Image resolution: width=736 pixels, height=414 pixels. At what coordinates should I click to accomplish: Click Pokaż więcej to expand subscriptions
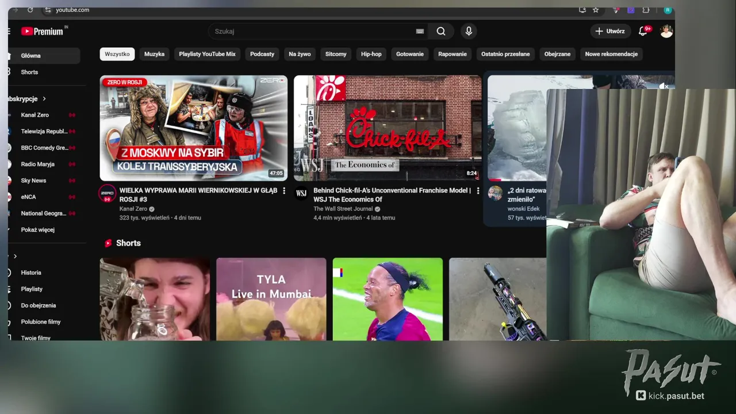38,229
